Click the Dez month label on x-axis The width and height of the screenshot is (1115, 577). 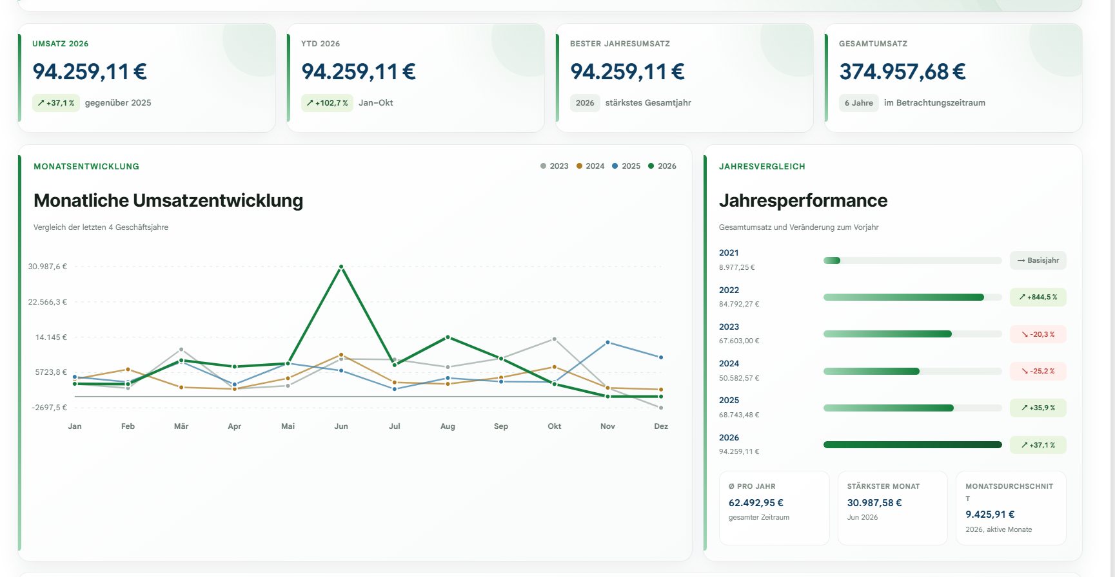(661, 426)
